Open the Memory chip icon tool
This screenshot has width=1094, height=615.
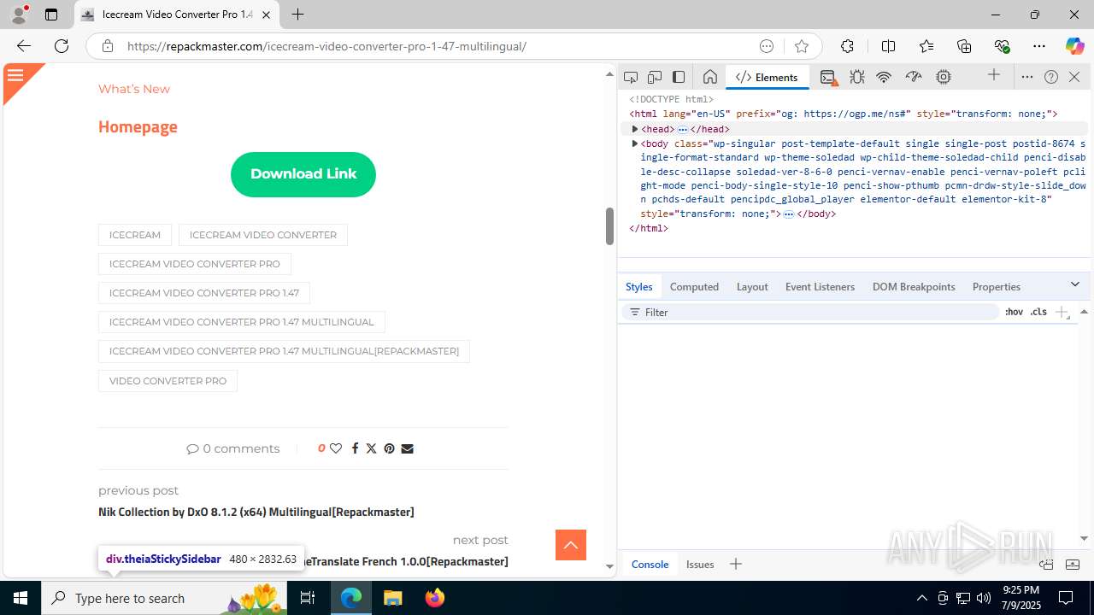[x=944, y=77]
